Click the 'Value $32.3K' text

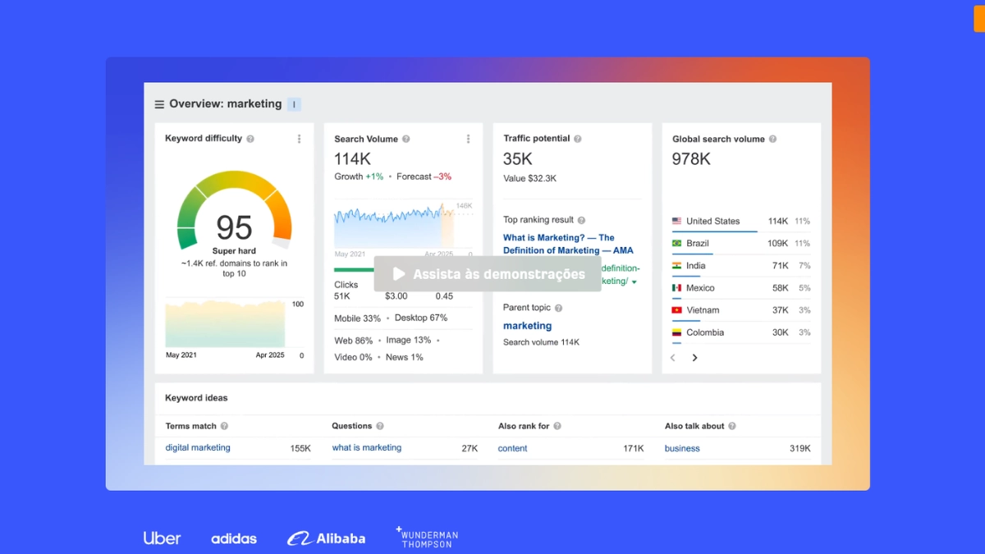[529, 178]
